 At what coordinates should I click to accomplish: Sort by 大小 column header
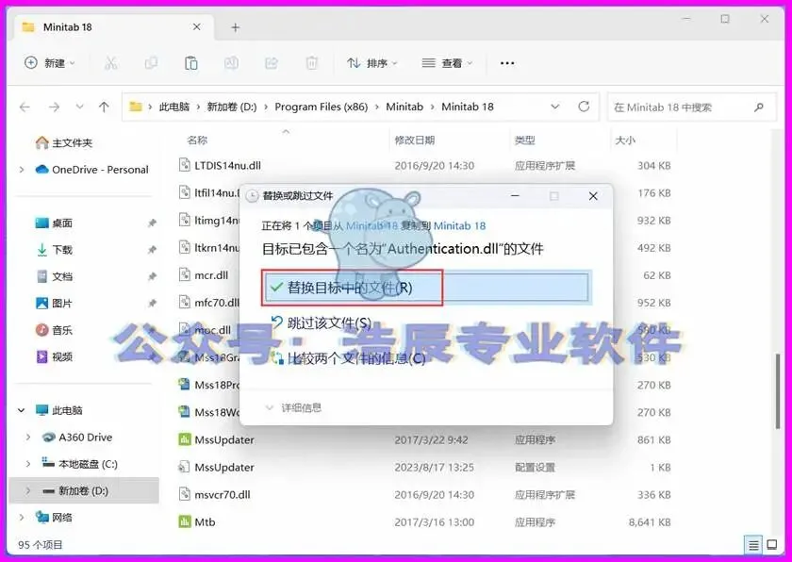pyautogui.click(x=625, y=140)
